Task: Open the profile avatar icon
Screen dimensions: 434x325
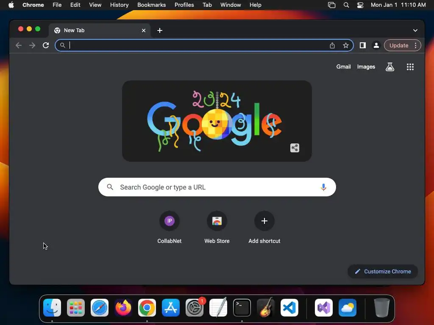Action: (376, 45)
